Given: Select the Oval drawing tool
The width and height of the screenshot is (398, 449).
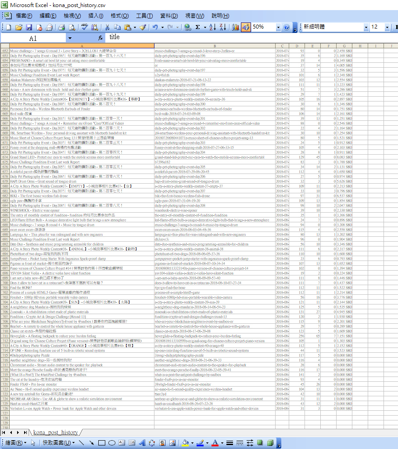Looking at the screenshot, I should point(112,443).
